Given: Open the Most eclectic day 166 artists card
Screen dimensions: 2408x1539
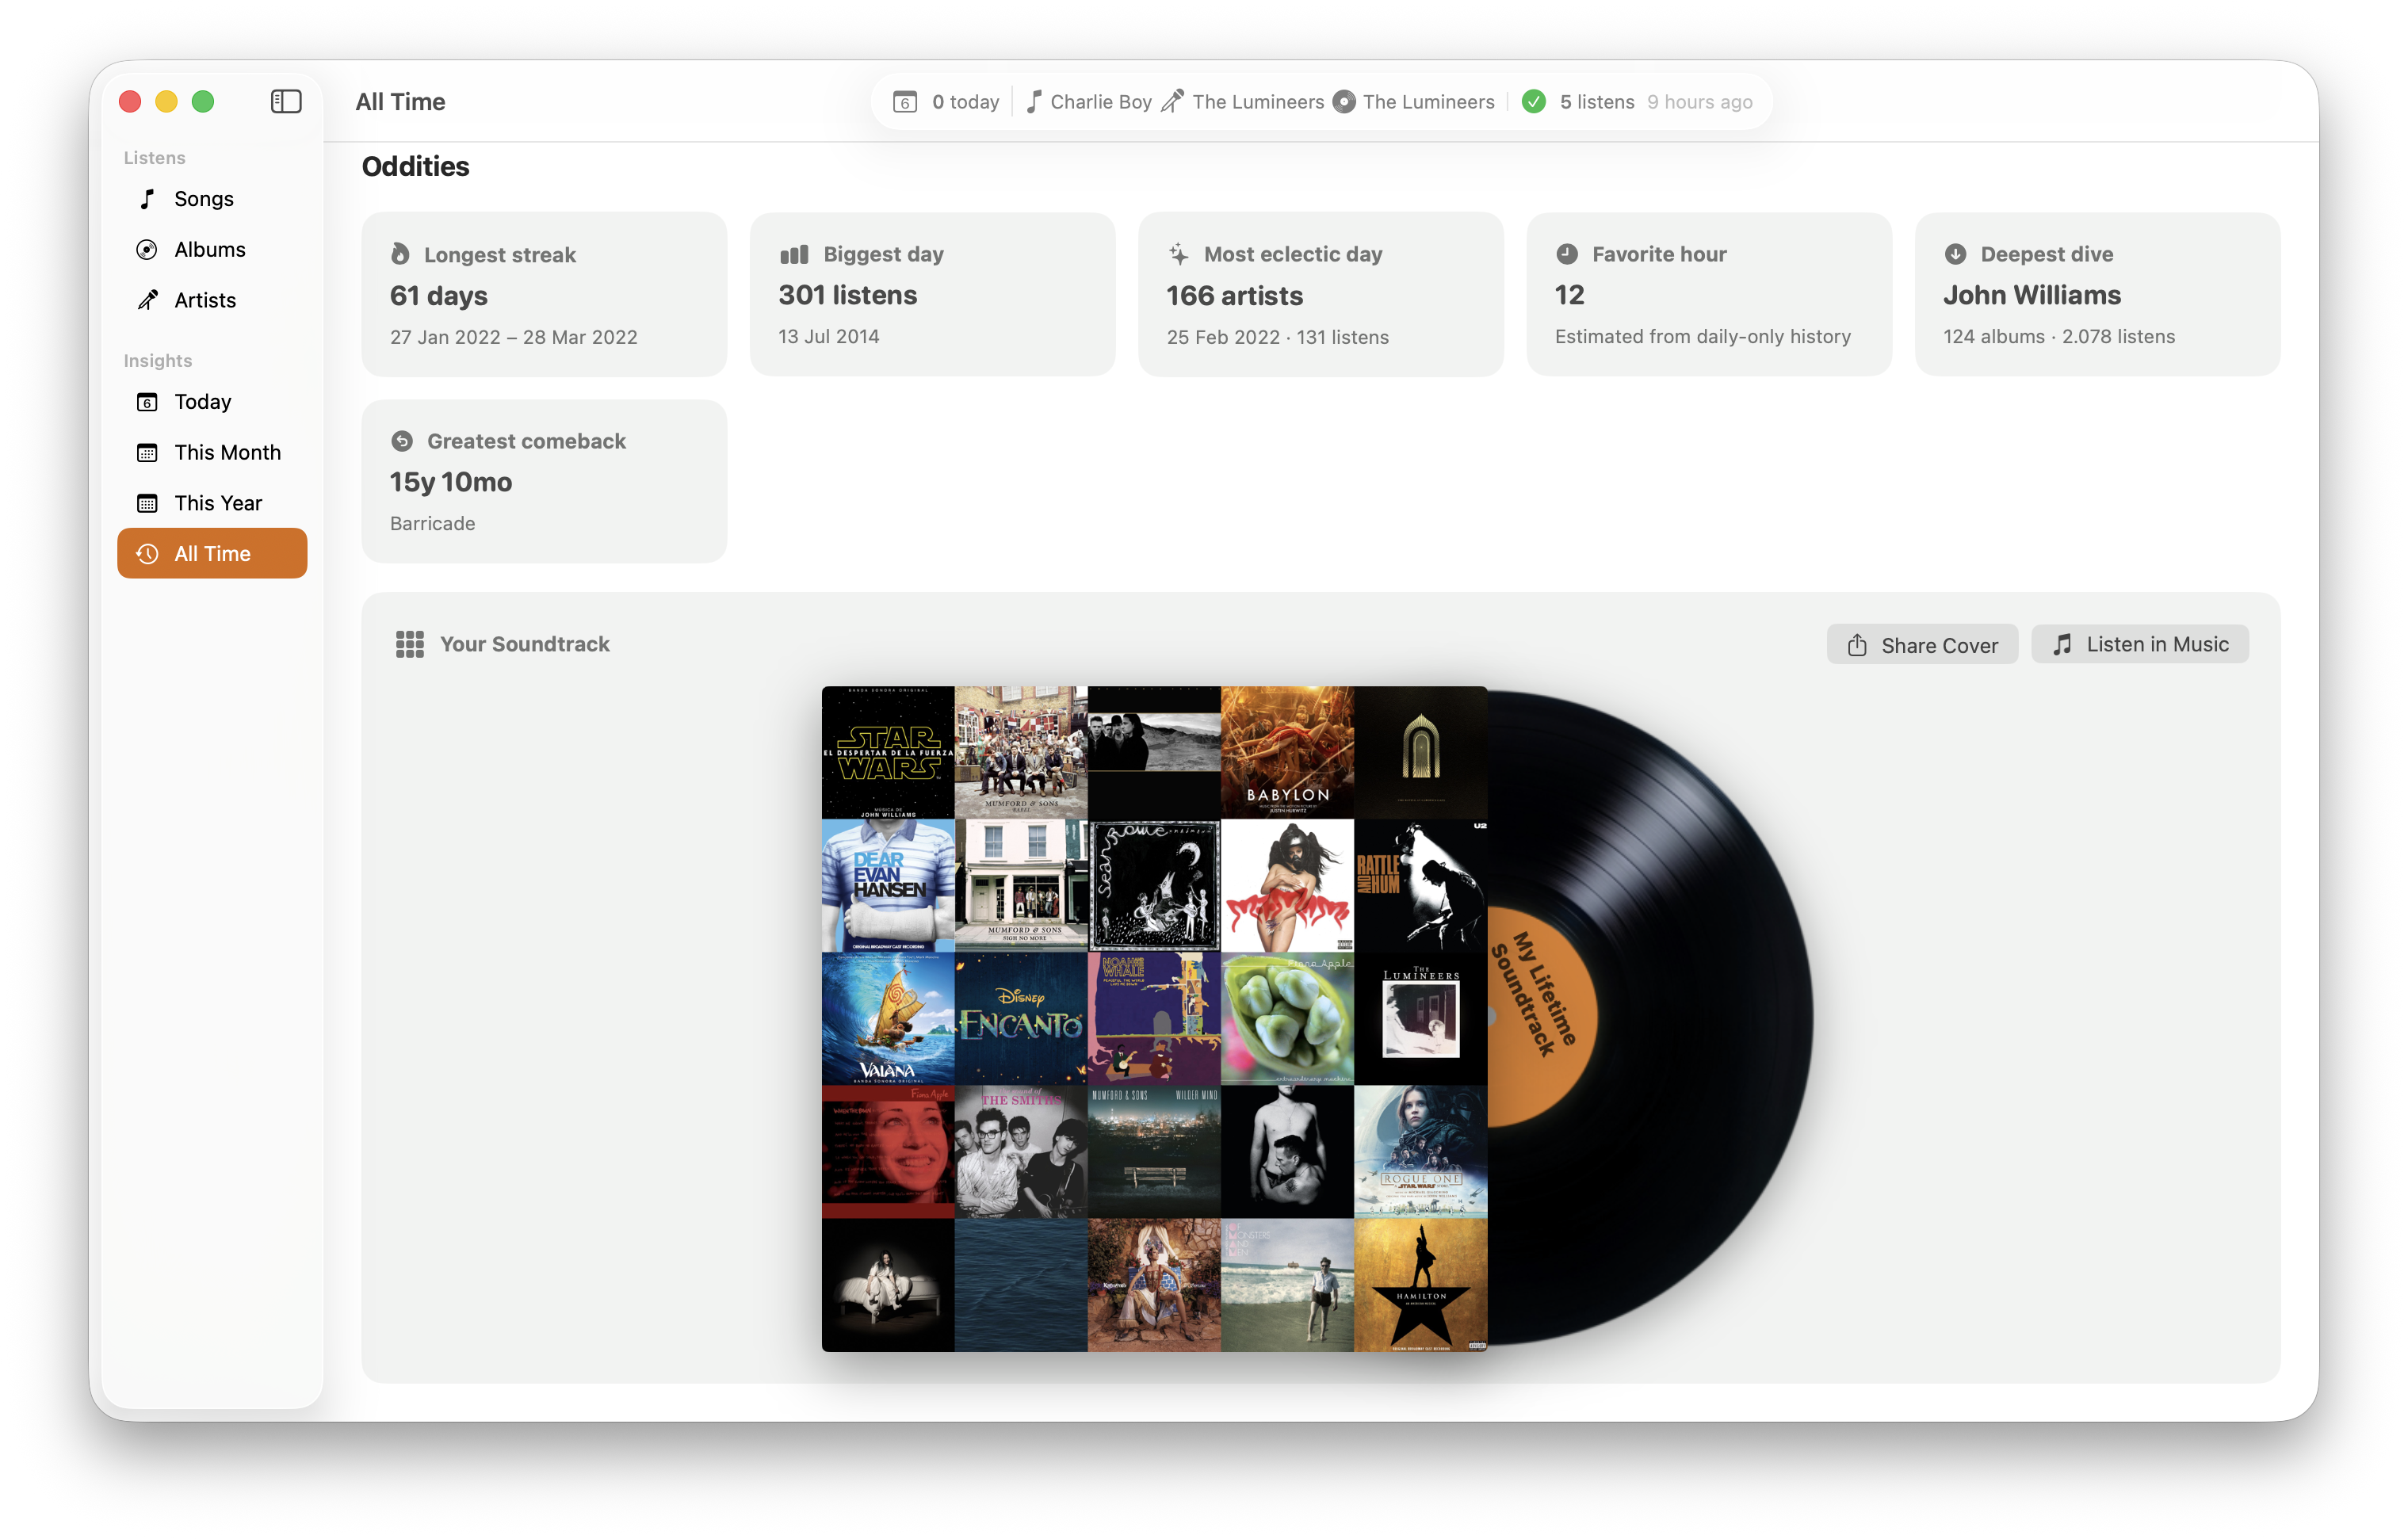Looking at the screenshot, I should click(x=1320, y=294).
